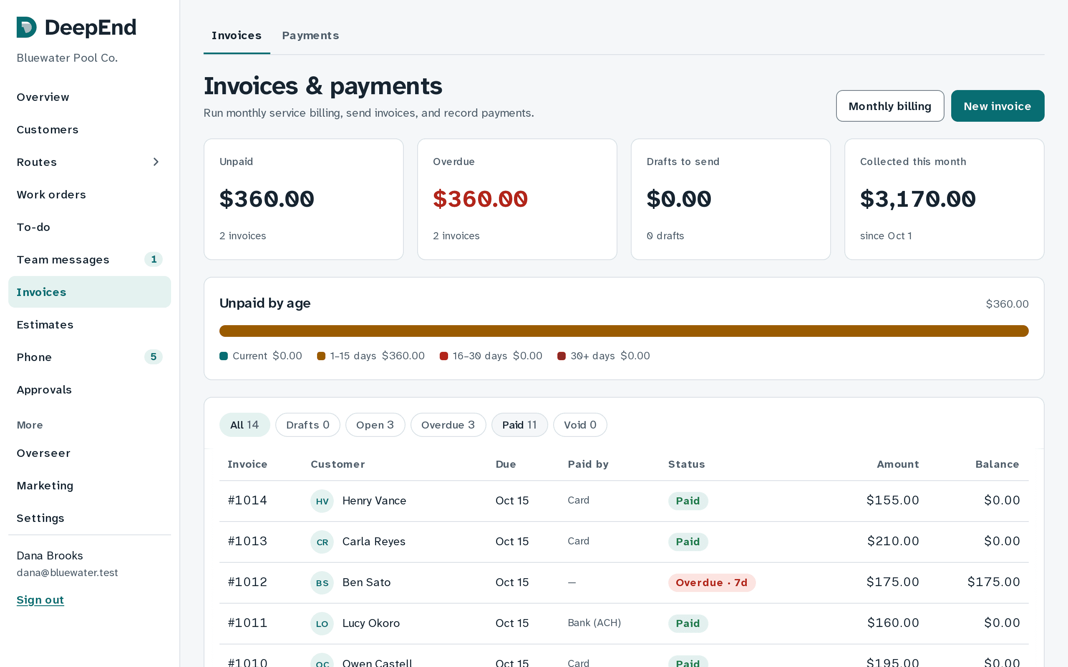
Task: Open Monthly billing
Action: tap(890, 106)
